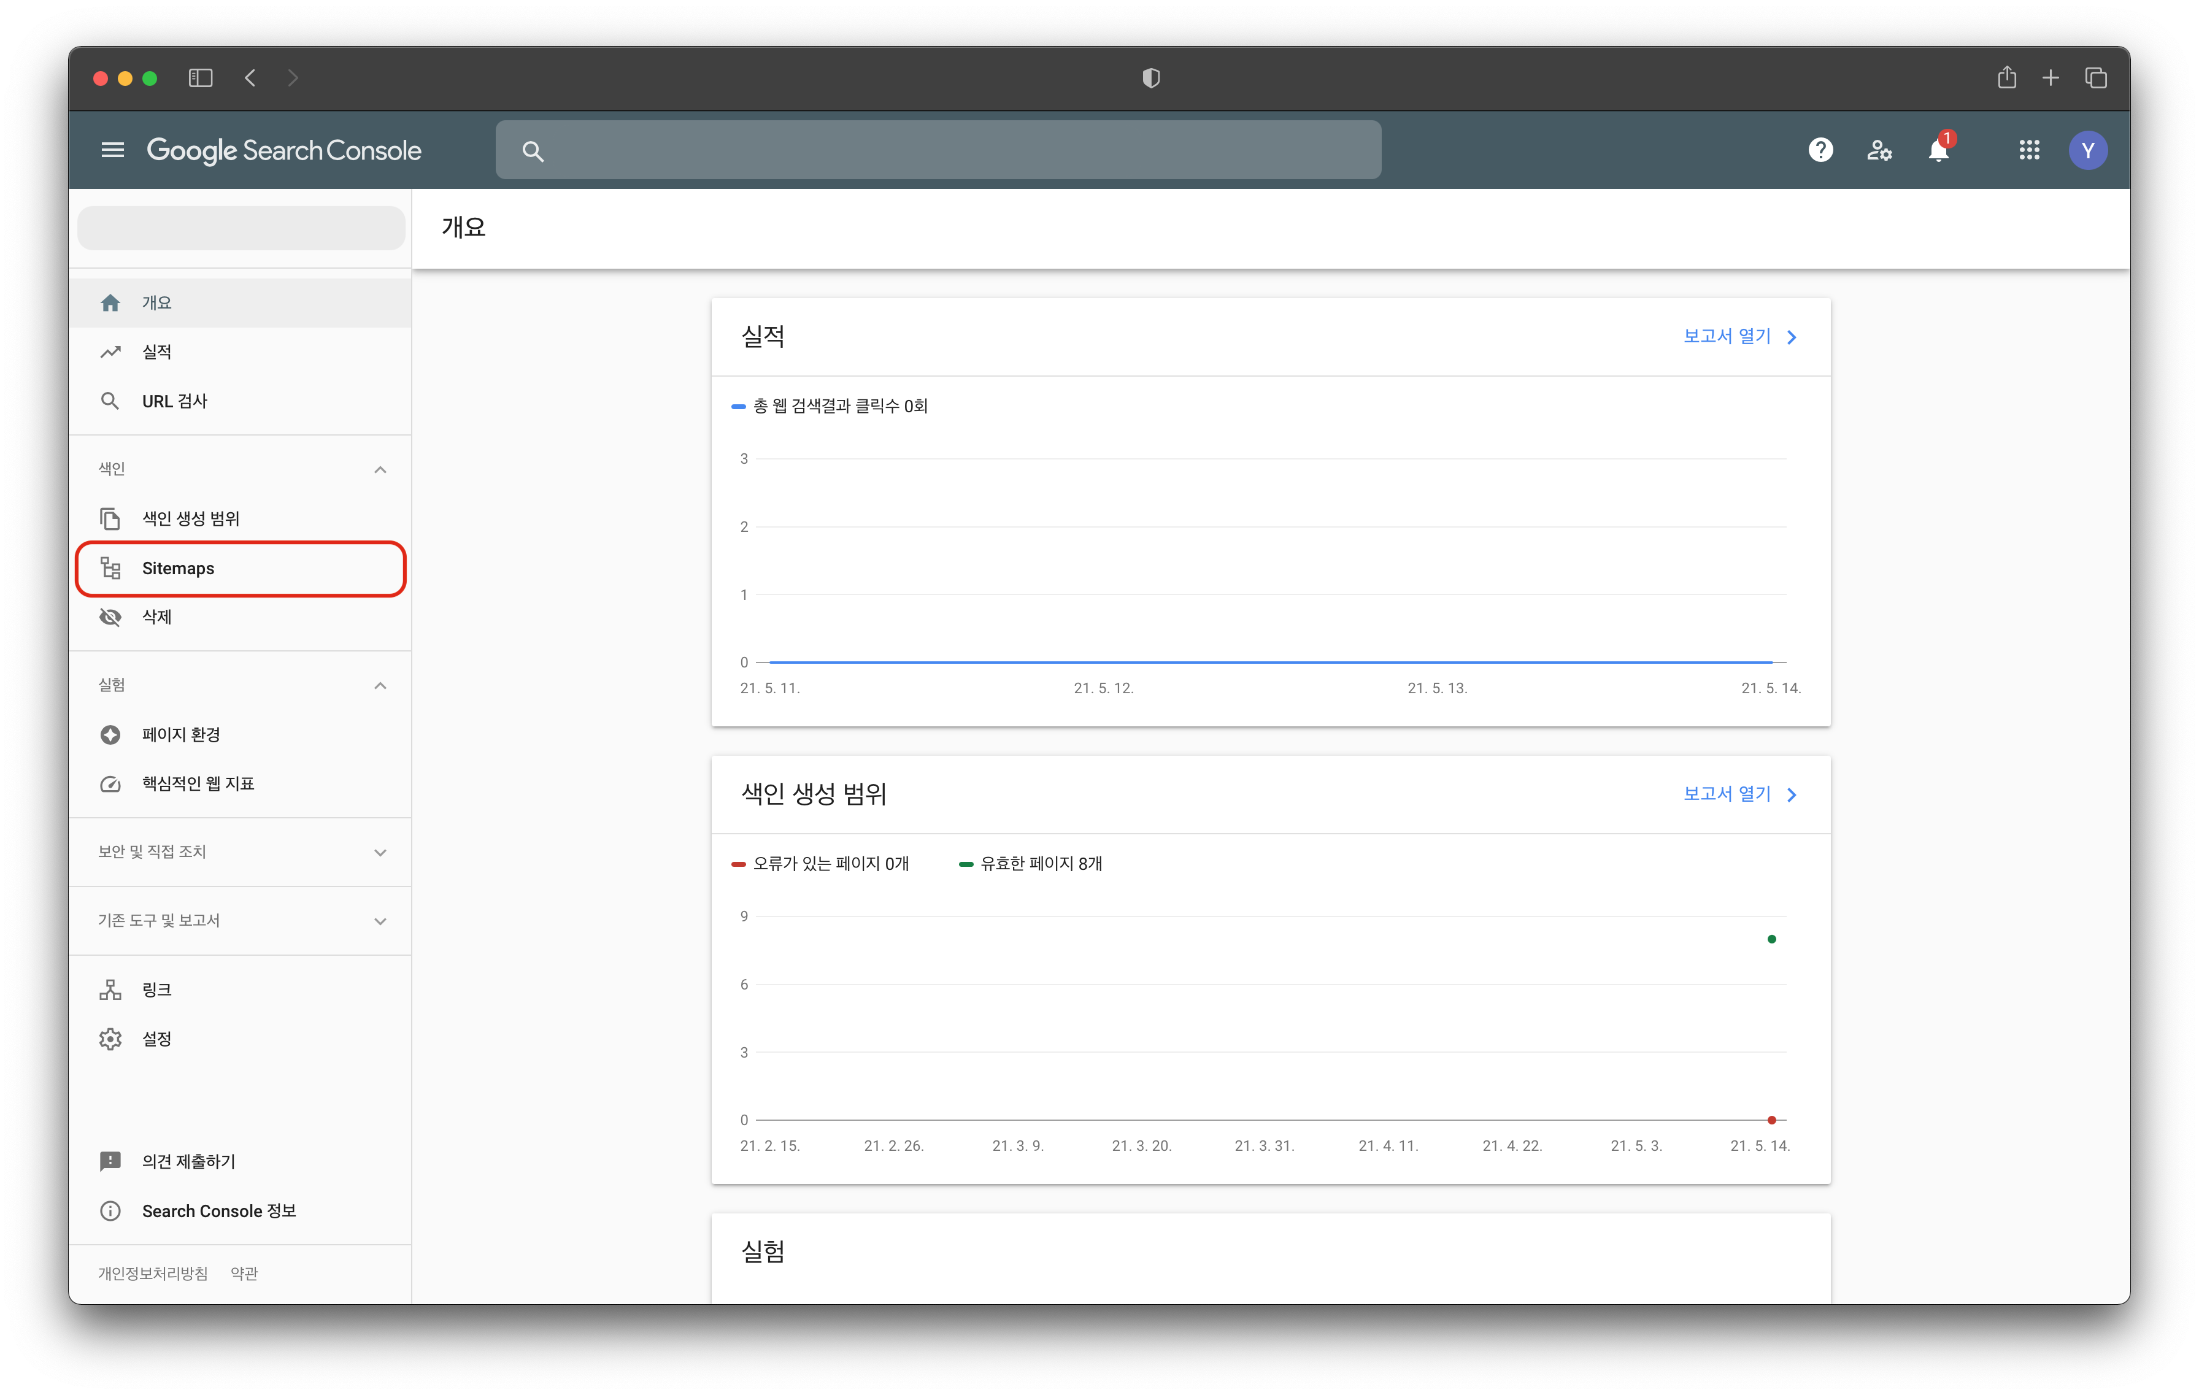Click the crossed-eye icon beside 삭제
Image resolution: width=2199 pixels, height=1395 pixels.
pyautogui.click(x=110, y=617)
